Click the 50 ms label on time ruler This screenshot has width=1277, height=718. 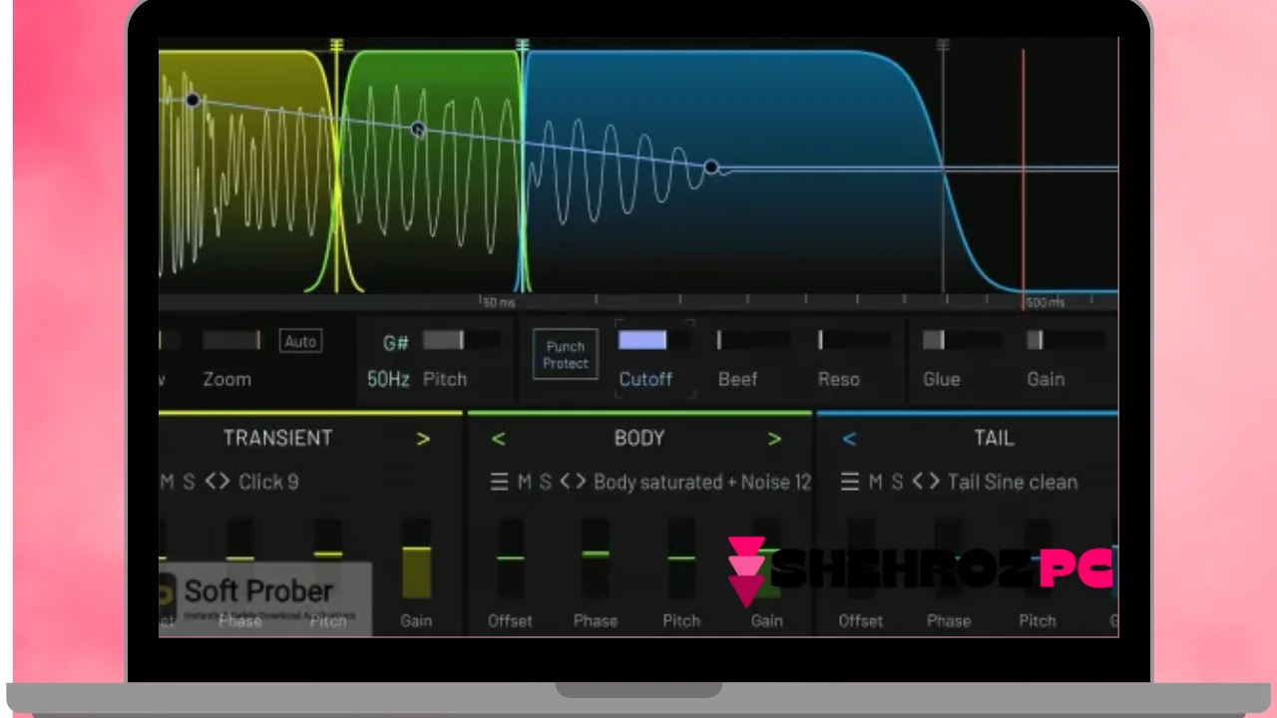coord(499,302)
